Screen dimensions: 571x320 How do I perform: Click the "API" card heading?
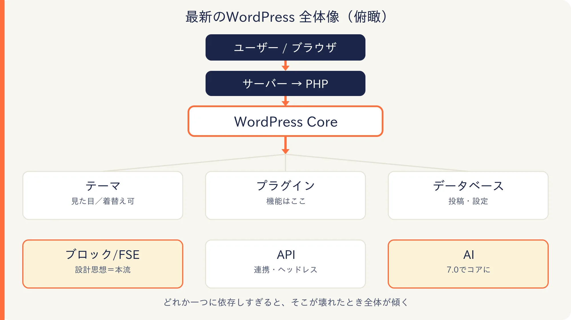click(286, 255)
